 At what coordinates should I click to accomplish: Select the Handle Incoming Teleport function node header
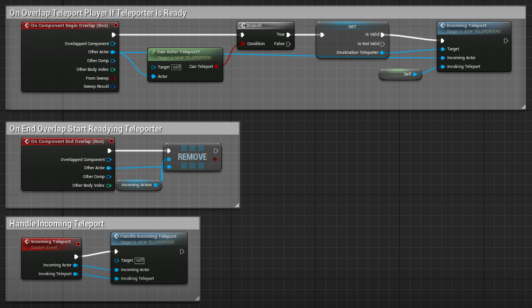click(149, 239)
